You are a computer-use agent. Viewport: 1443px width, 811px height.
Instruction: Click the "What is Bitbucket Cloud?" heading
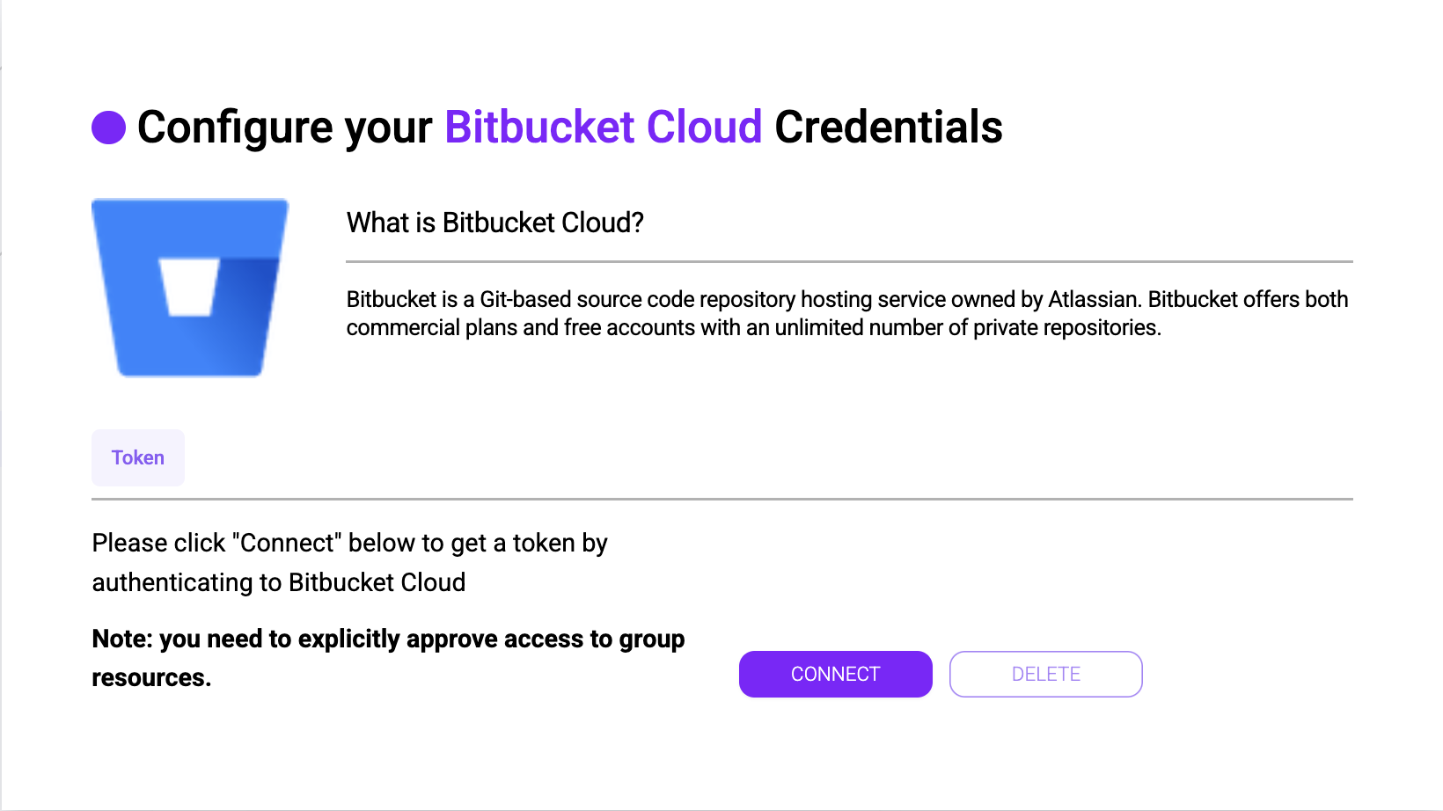coord(494,223)
